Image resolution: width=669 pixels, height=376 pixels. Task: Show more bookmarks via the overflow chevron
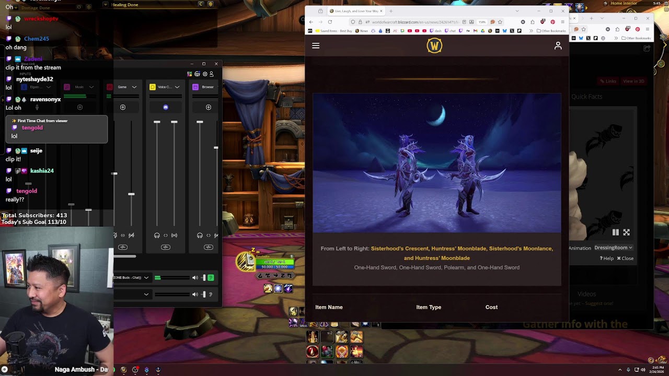[531, 31]
